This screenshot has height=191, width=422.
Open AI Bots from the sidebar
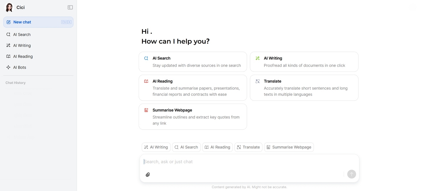[x=38, y=68]
